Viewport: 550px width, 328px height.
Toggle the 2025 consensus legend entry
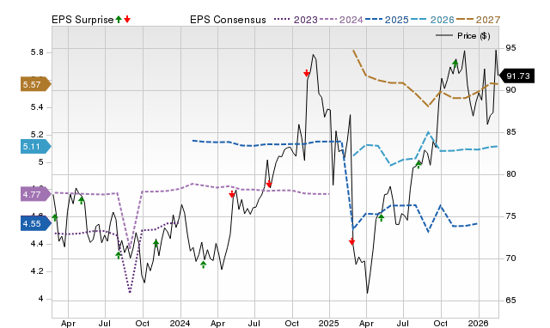[387, 20]
